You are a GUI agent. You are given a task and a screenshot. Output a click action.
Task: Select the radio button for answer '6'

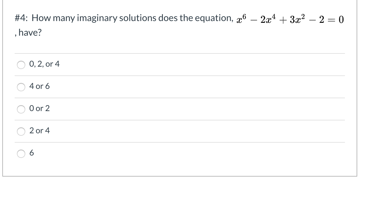[21, 154]
